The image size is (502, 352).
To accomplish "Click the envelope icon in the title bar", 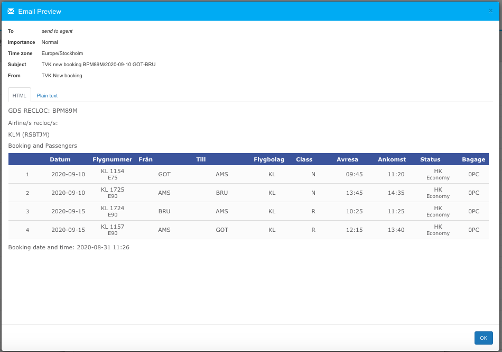I will point(11,11).
